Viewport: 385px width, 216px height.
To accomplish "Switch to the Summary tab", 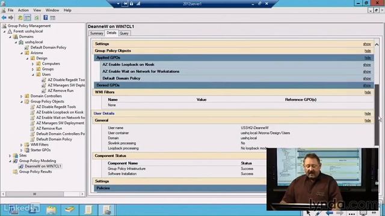I will tap(96, 34).
